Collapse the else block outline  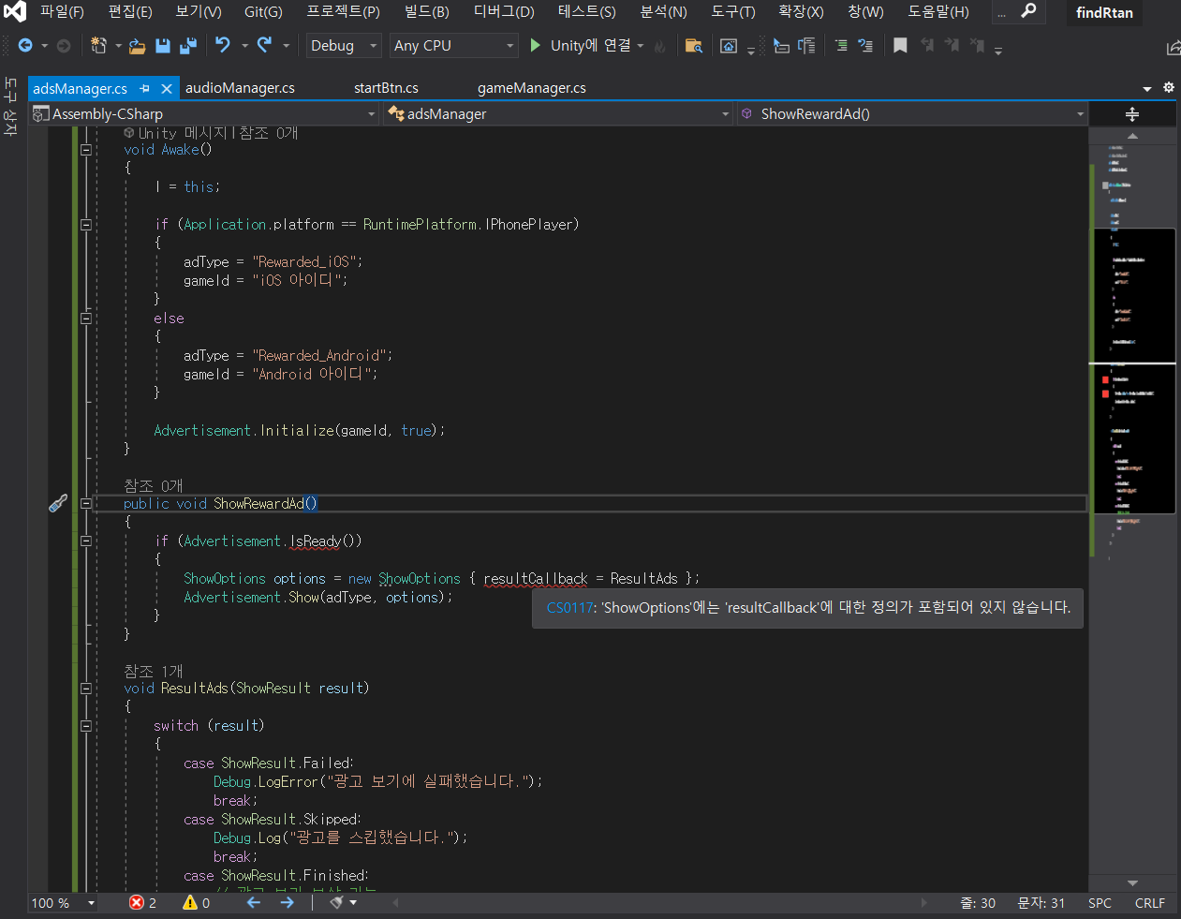tap(86, 318)
